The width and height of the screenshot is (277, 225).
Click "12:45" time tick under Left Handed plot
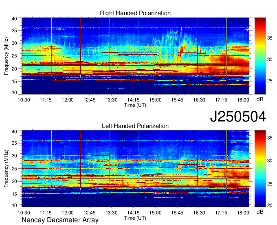(x=90, y=213)
